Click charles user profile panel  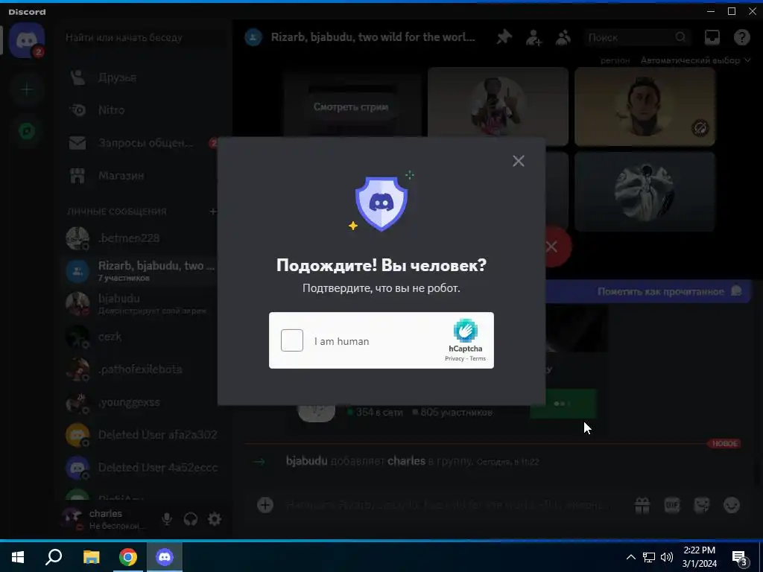click(106, 519)
